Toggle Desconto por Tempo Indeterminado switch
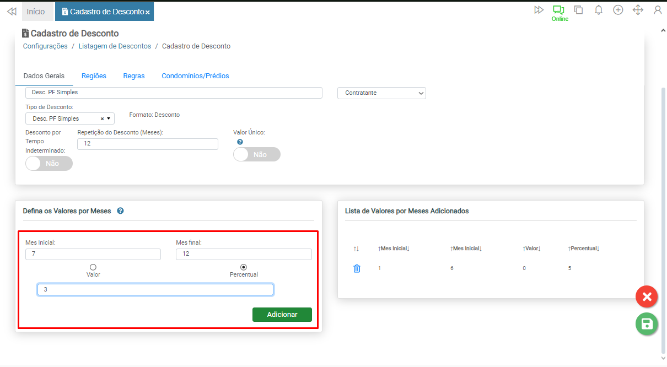The height and width of the screenshot is (367, 667). click(49, 163)
